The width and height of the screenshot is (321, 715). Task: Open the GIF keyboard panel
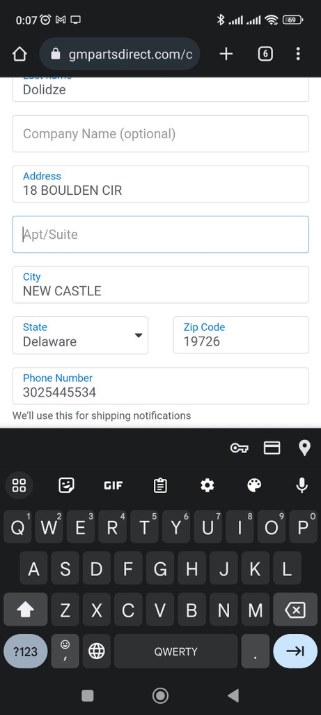113,485
